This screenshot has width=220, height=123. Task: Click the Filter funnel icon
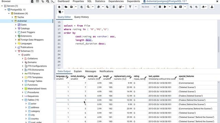pos(130,7)
